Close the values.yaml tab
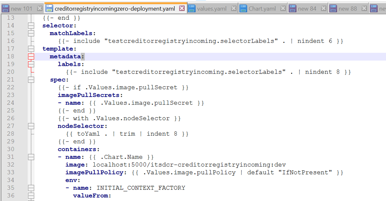 pyautogui.click(x=234, y=8)
